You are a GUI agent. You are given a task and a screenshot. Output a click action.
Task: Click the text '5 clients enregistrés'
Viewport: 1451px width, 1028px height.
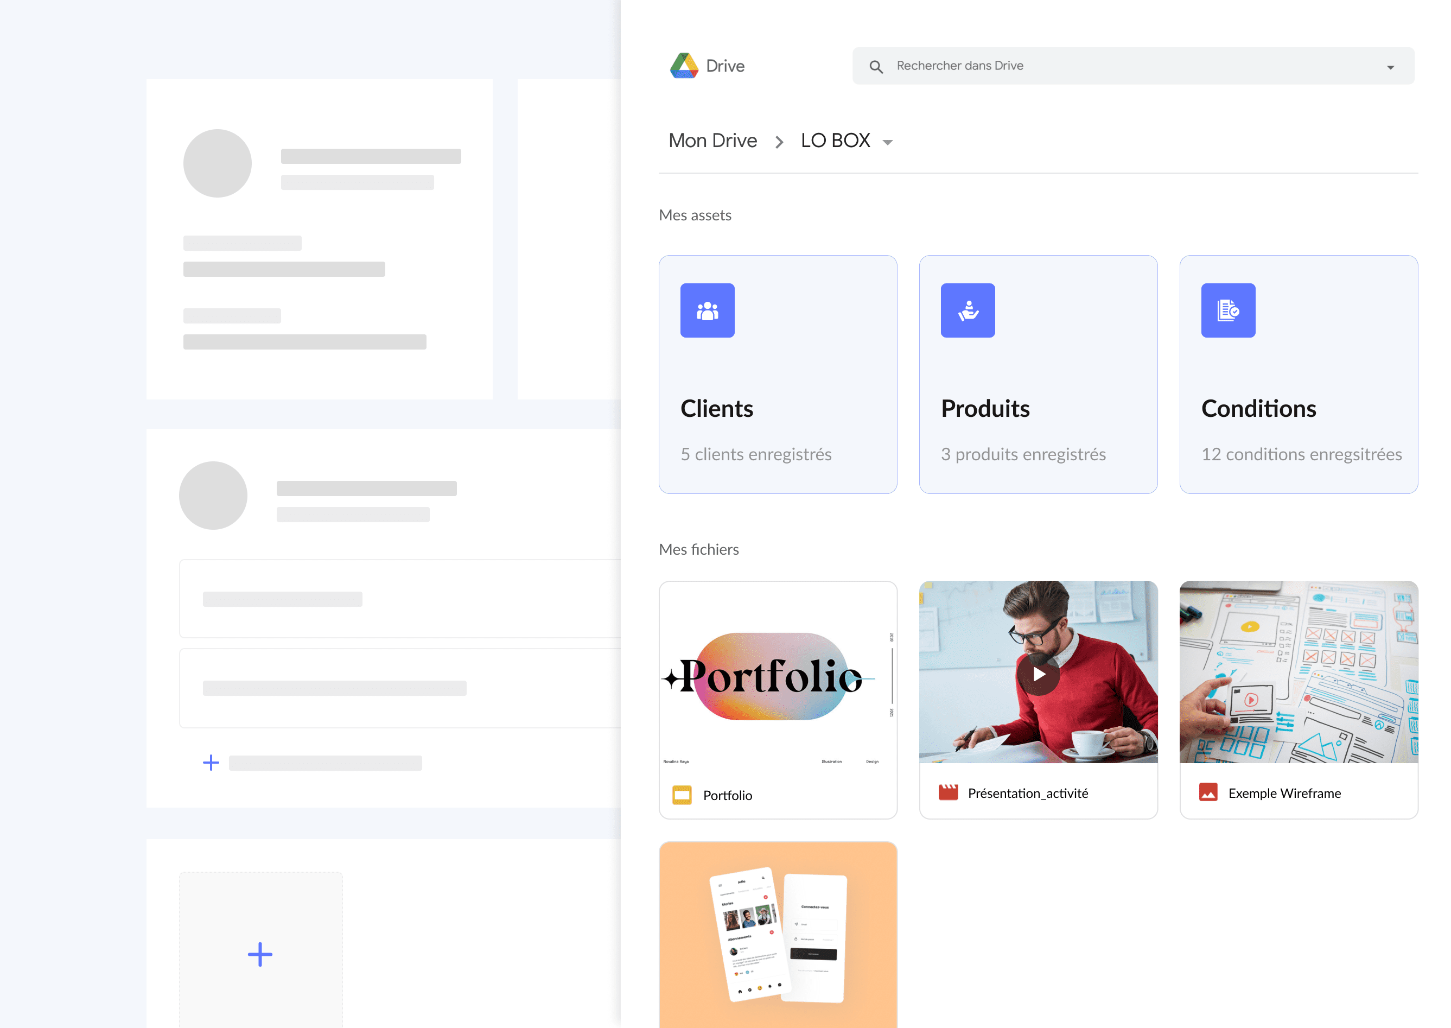click(755, 454)
